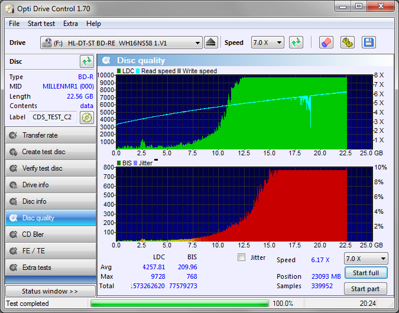Click the eject disc icon
Screen dimensions: 399x313
[211, 43]
